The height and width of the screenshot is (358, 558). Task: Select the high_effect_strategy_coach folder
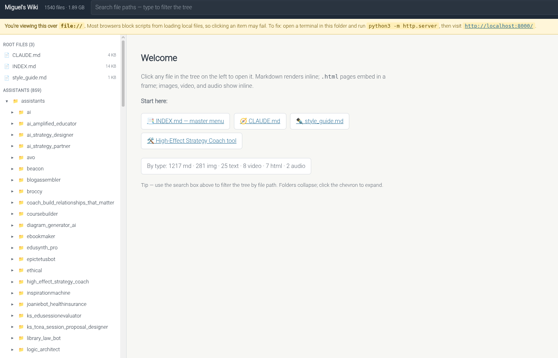[x=58, y=282]
